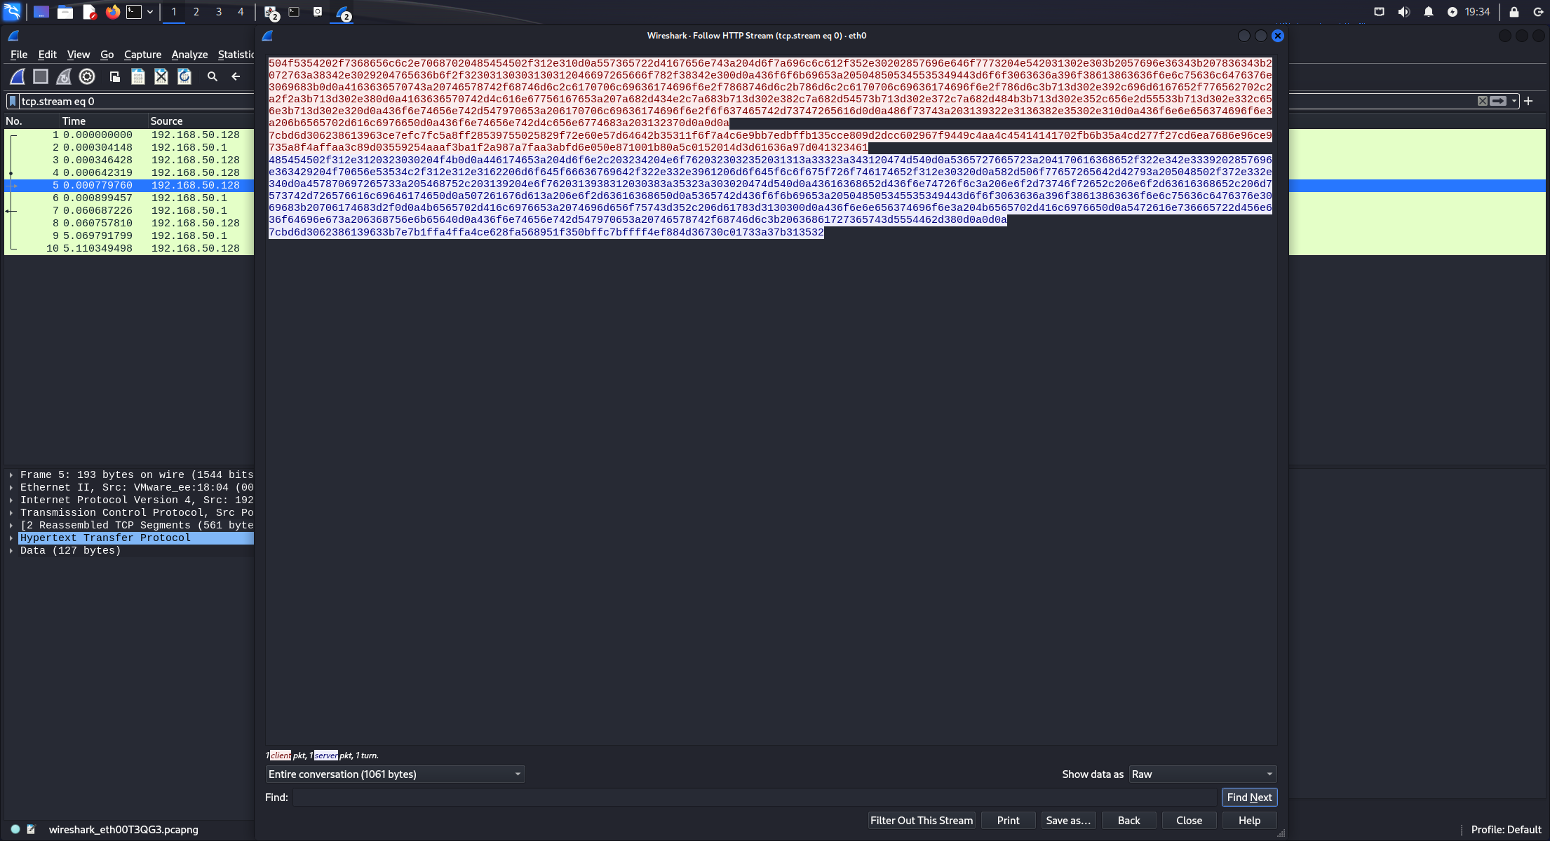Open the Capture menu
1550x841 pixels.
pyautogui.click(x=142, y=55)
